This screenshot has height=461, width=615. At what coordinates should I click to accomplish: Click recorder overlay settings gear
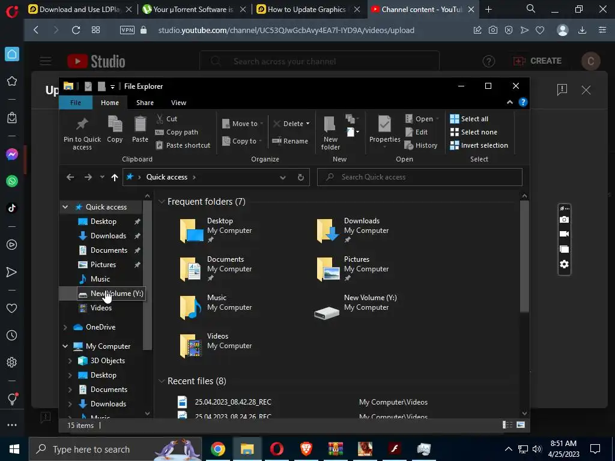564,264
